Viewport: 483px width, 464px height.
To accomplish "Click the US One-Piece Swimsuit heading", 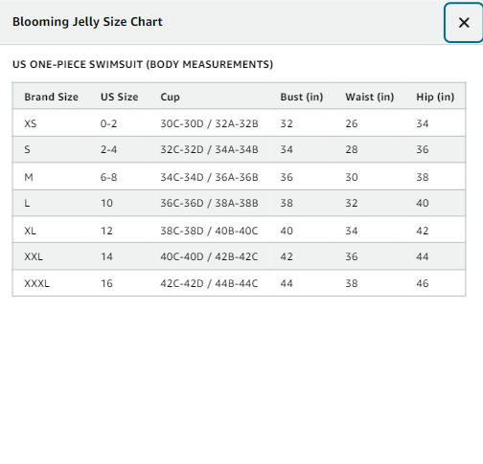I will [143, 64].
